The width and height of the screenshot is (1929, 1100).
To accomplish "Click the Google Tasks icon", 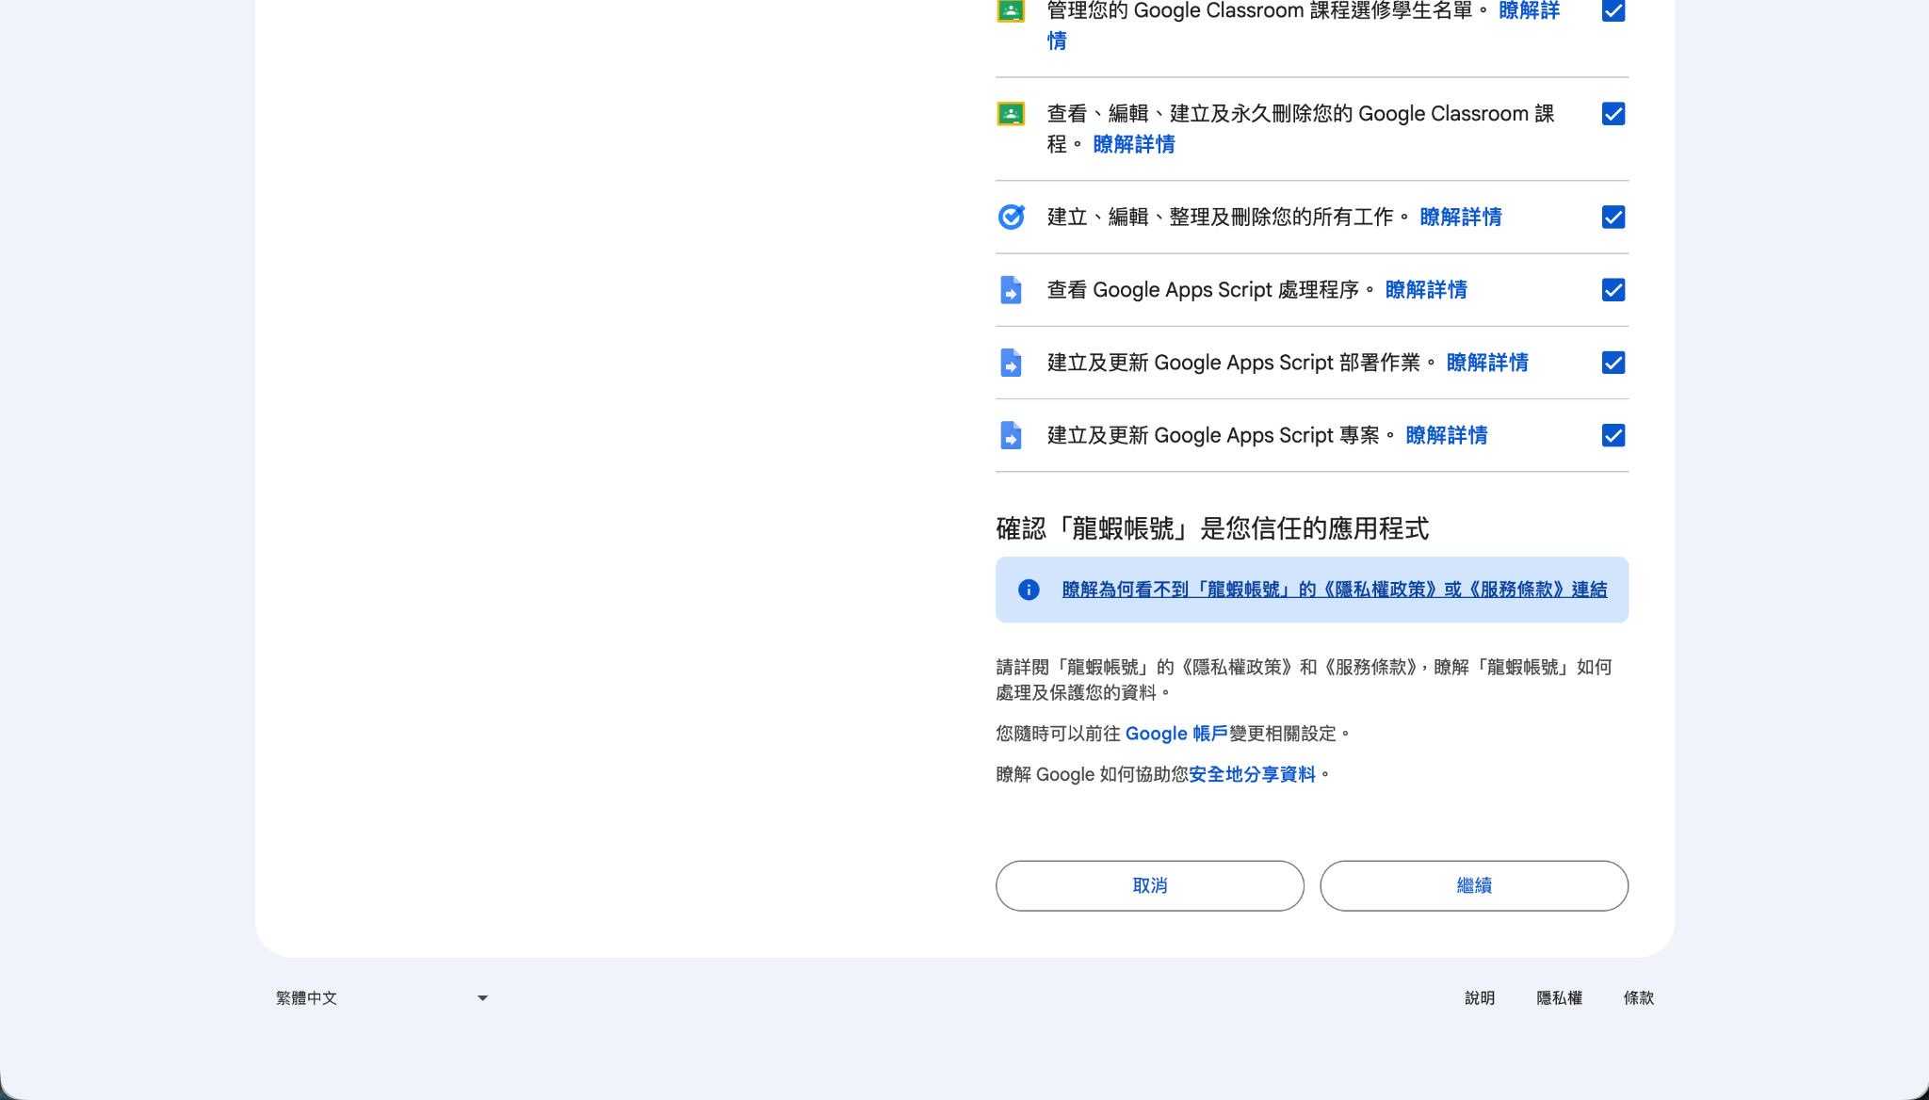I will [1011, 218].
